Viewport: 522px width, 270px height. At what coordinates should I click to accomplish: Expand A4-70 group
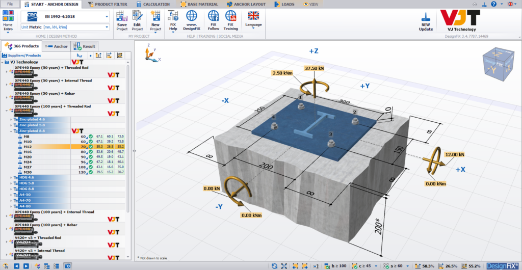coord(11,201)
